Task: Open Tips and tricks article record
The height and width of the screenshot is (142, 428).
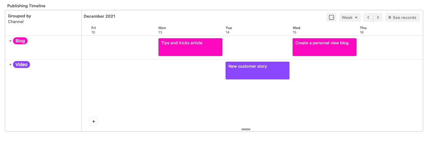Action: (x=190, y=47)
